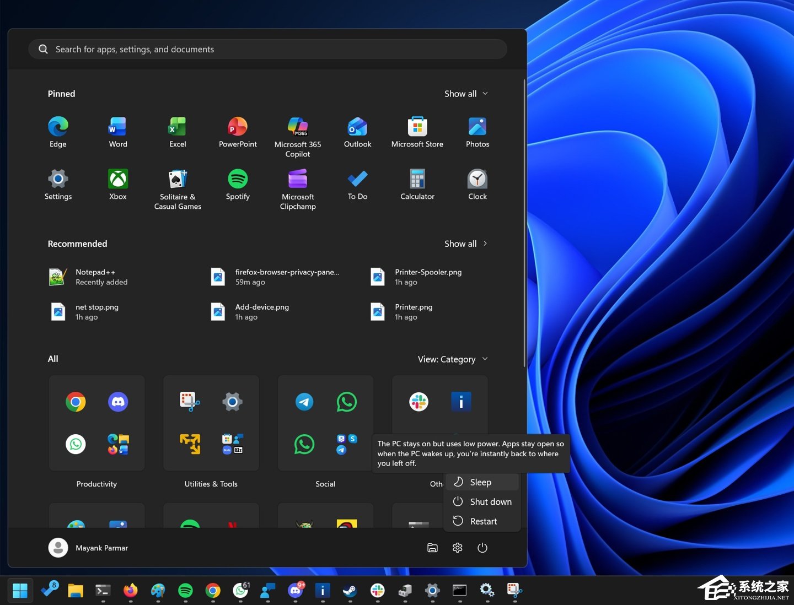Screen dimensions: 794x605
Task: Open the File Explorer folder icon beside Settings gear
Action: point(432,548)
